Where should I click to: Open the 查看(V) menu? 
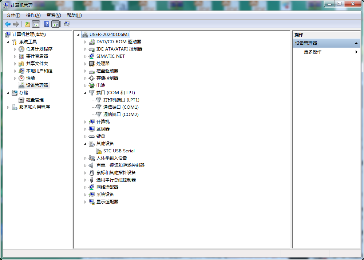pyautogui.click(x=54, y=15)
